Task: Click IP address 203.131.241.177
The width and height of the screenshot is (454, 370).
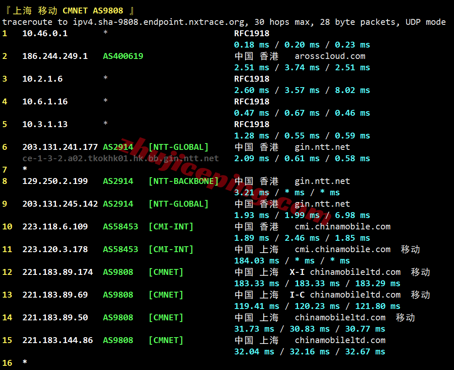Action: point(60,147)
